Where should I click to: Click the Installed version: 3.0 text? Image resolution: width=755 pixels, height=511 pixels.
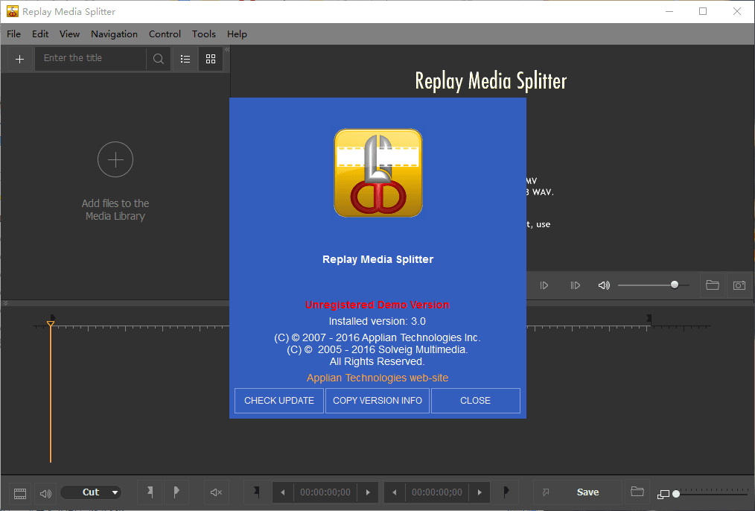coord(377,321)
